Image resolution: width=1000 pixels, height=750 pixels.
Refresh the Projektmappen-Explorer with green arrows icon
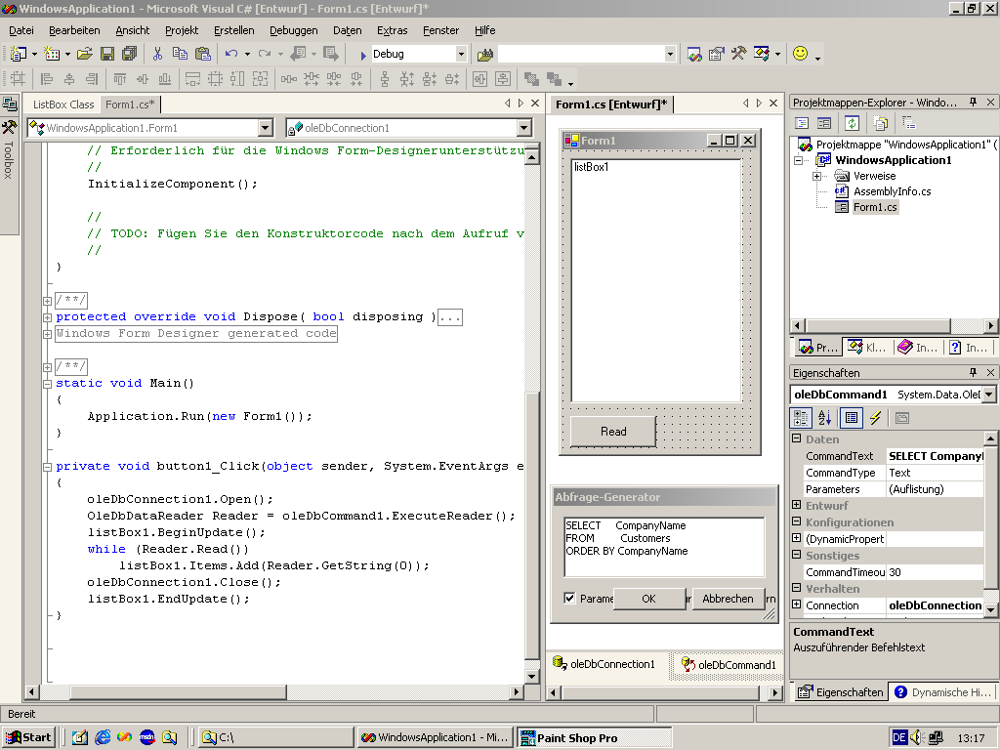[852, 122]
